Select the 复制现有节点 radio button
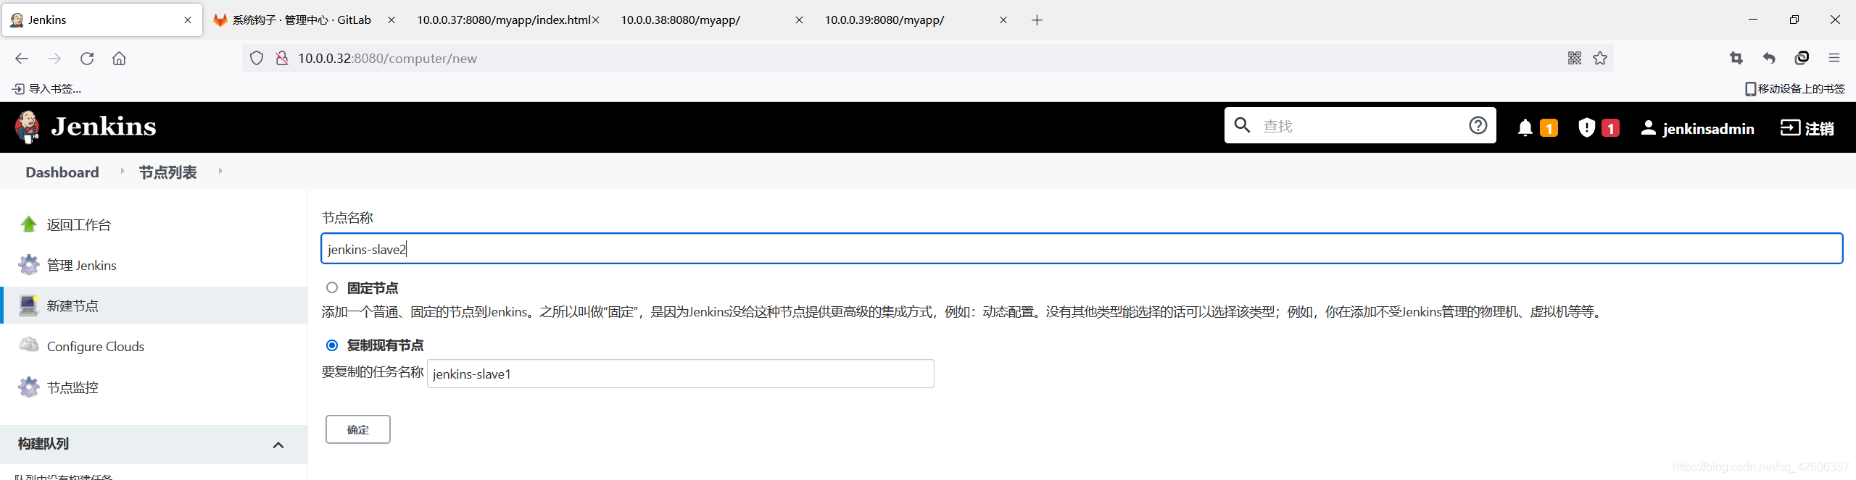 coord(332,345)
